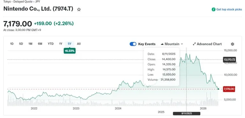This screenshot has height=118, width=245.
Task: Click the 10,000.00 y-axis label
Action: [230, 75]
